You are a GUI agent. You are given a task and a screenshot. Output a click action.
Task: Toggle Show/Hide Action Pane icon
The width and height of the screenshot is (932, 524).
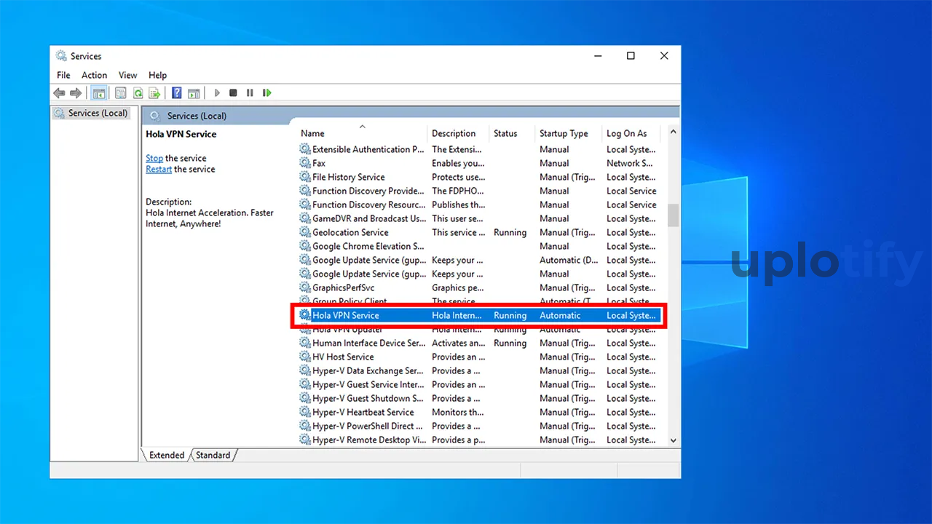(x=194, y=93)
